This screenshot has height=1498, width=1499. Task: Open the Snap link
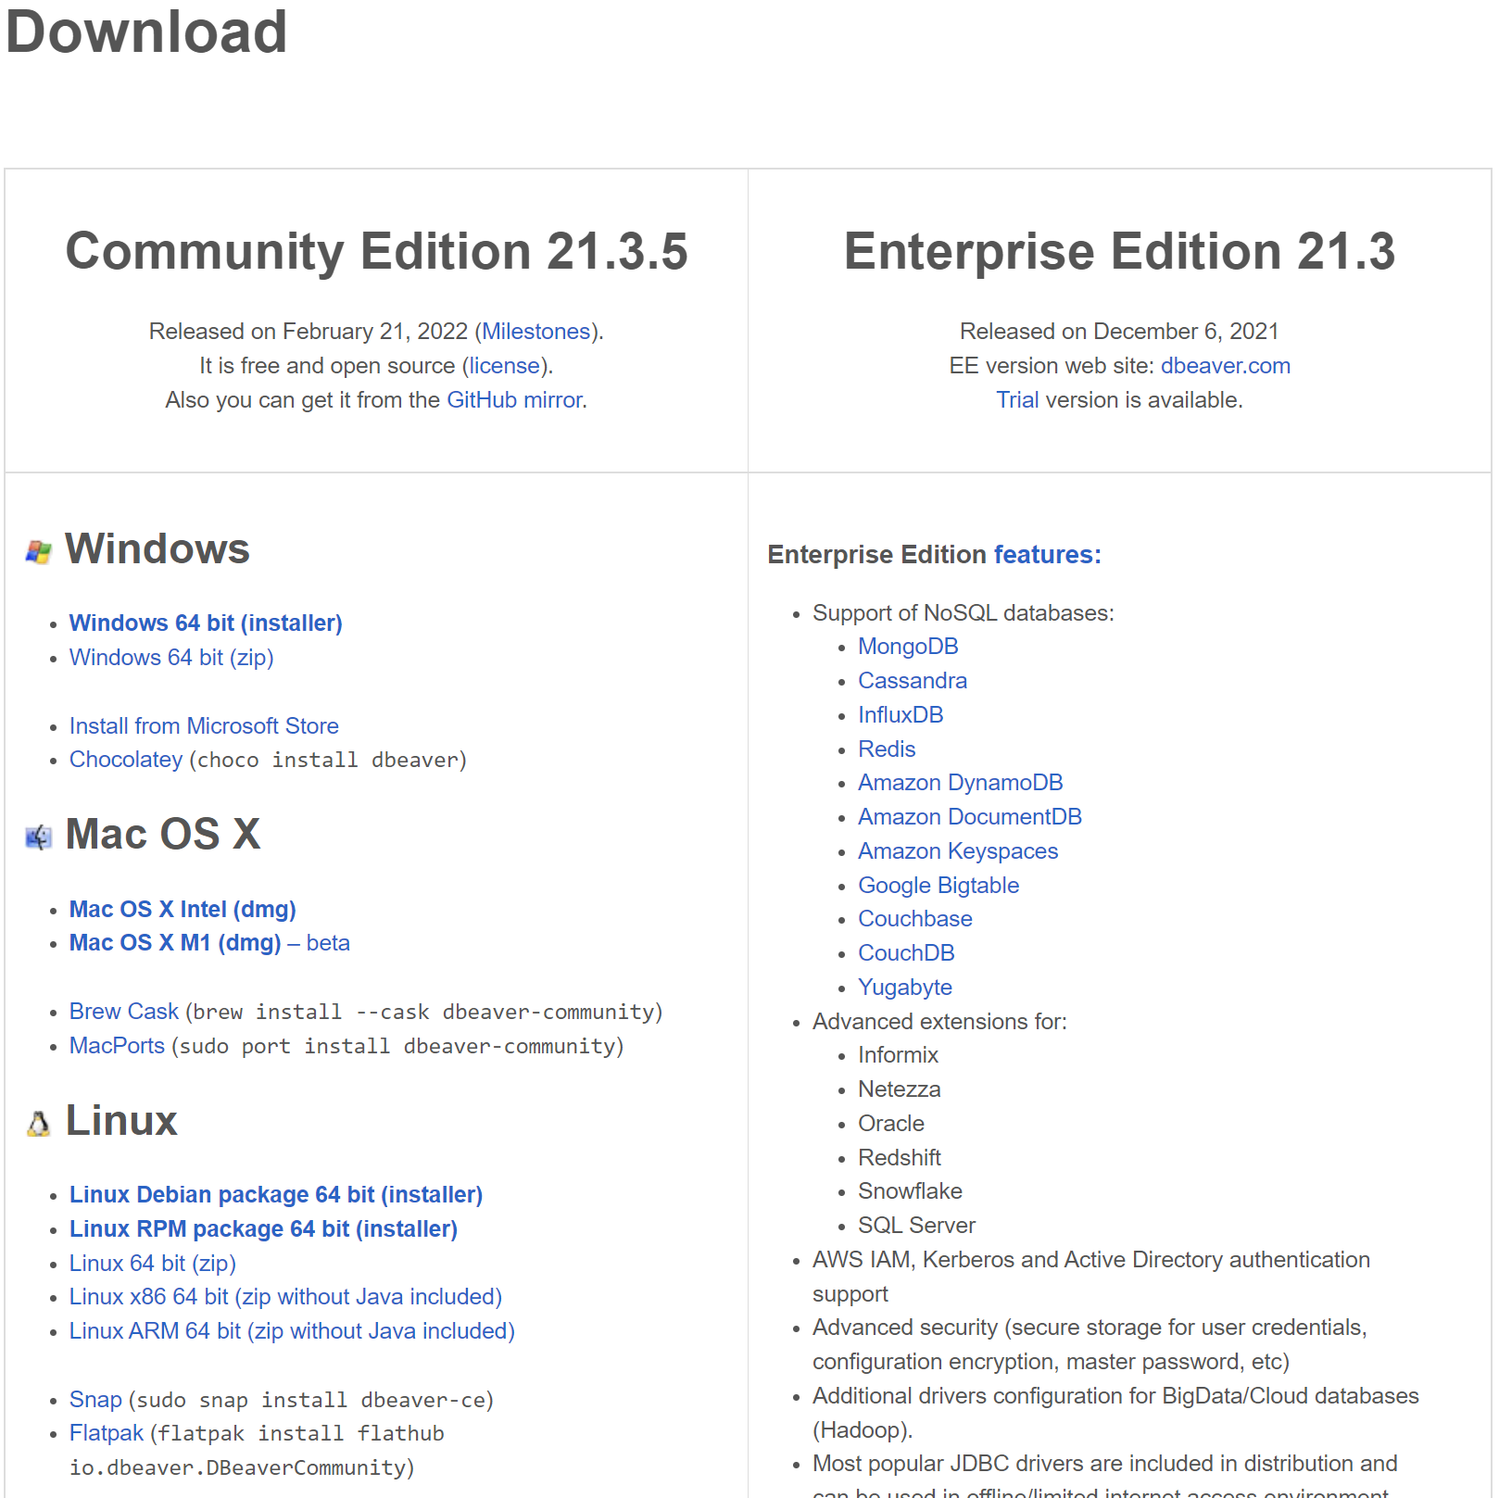point(95,1400)
